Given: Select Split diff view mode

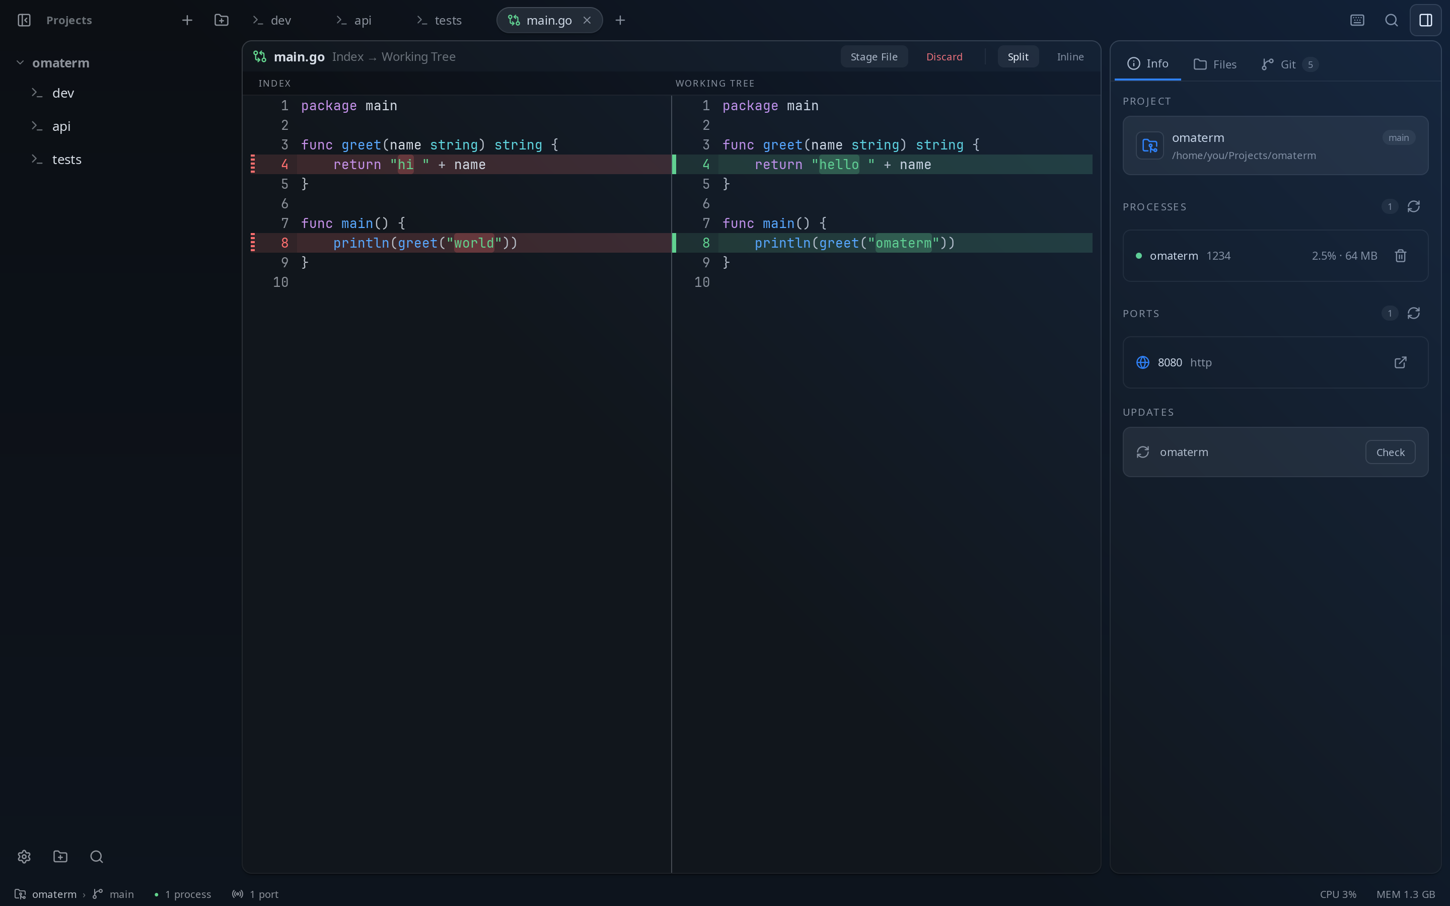Looking at the screenshot, I should click(x=1018, y=56).
